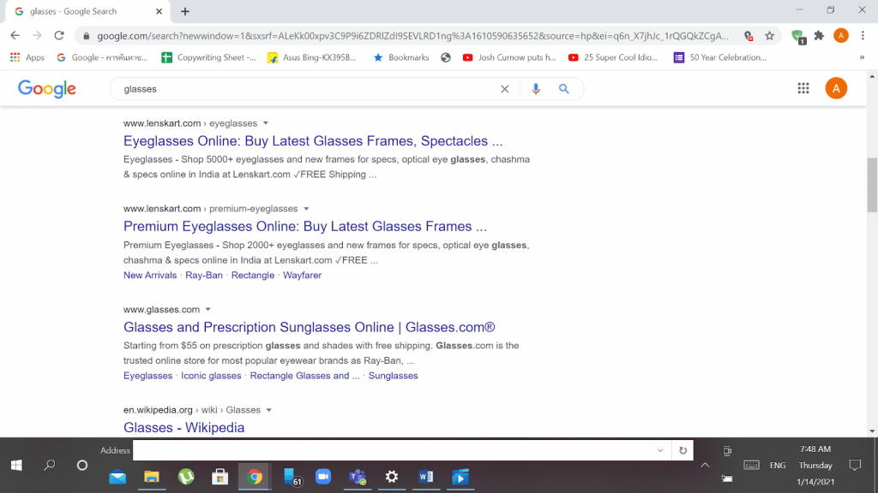Click the taskbar Address input field
The height and width of the screenshot is (493, 878).
pyautogui.click(x=393, y=450)
